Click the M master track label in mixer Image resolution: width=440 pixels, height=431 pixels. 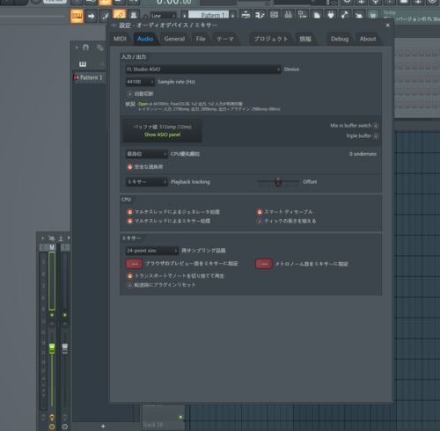coord(52,247)
